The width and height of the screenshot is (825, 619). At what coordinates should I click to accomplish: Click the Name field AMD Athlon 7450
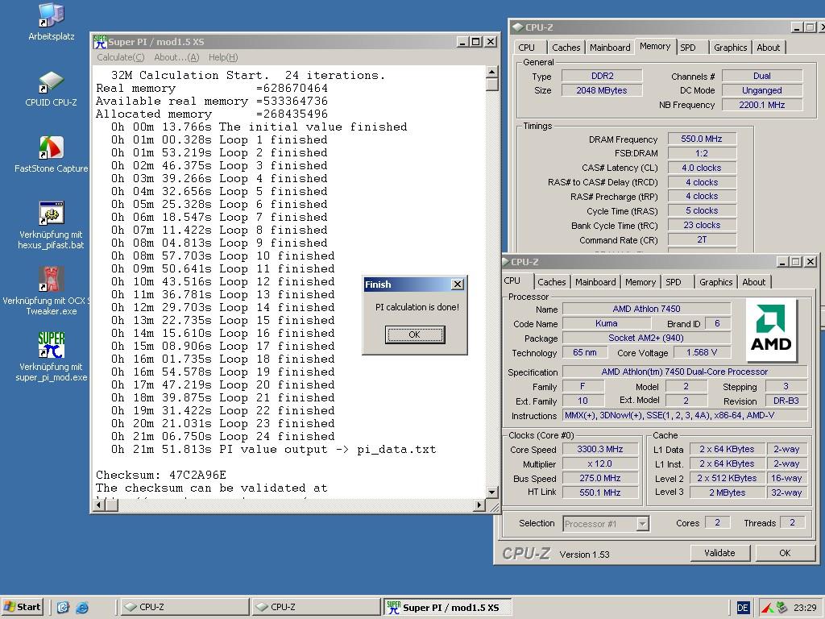coord(646,309)
